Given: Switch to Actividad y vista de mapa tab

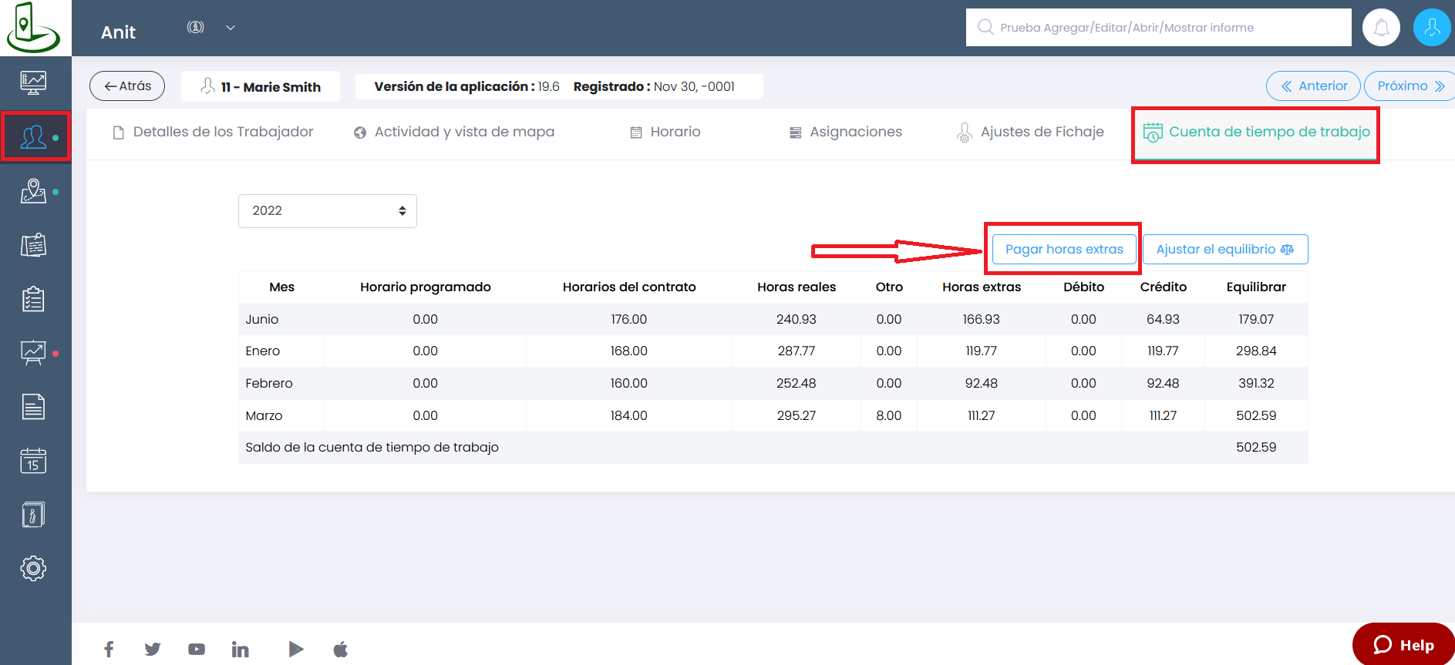Looking at the screenshot, I should tap(454, 132).
